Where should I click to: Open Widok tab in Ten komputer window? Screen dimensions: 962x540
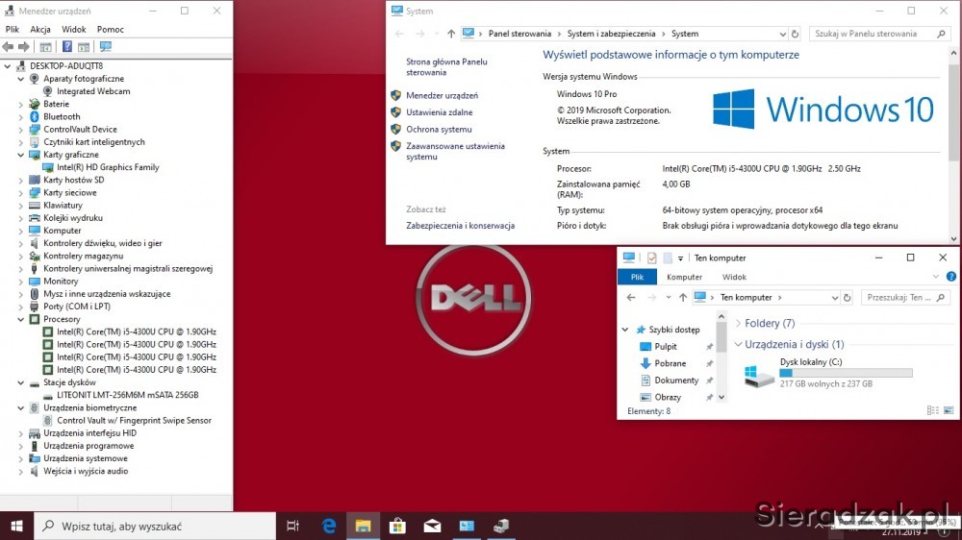pyautogui.click(x=734, y=277)
